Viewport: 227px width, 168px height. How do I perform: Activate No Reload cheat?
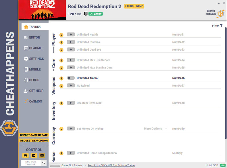pyautogui.click(x=71, y=85)
